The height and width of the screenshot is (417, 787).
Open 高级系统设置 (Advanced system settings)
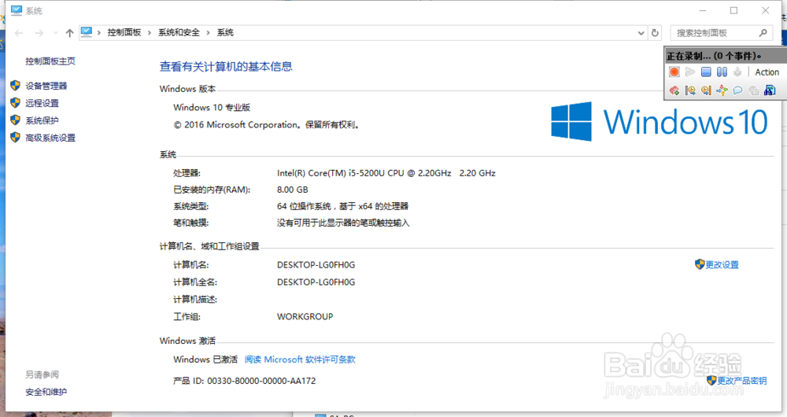(x=50, y=138)
